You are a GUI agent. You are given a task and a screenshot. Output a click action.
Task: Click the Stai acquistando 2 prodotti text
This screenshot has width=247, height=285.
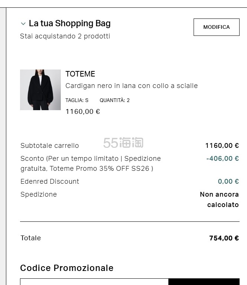[x=65, y=36]
